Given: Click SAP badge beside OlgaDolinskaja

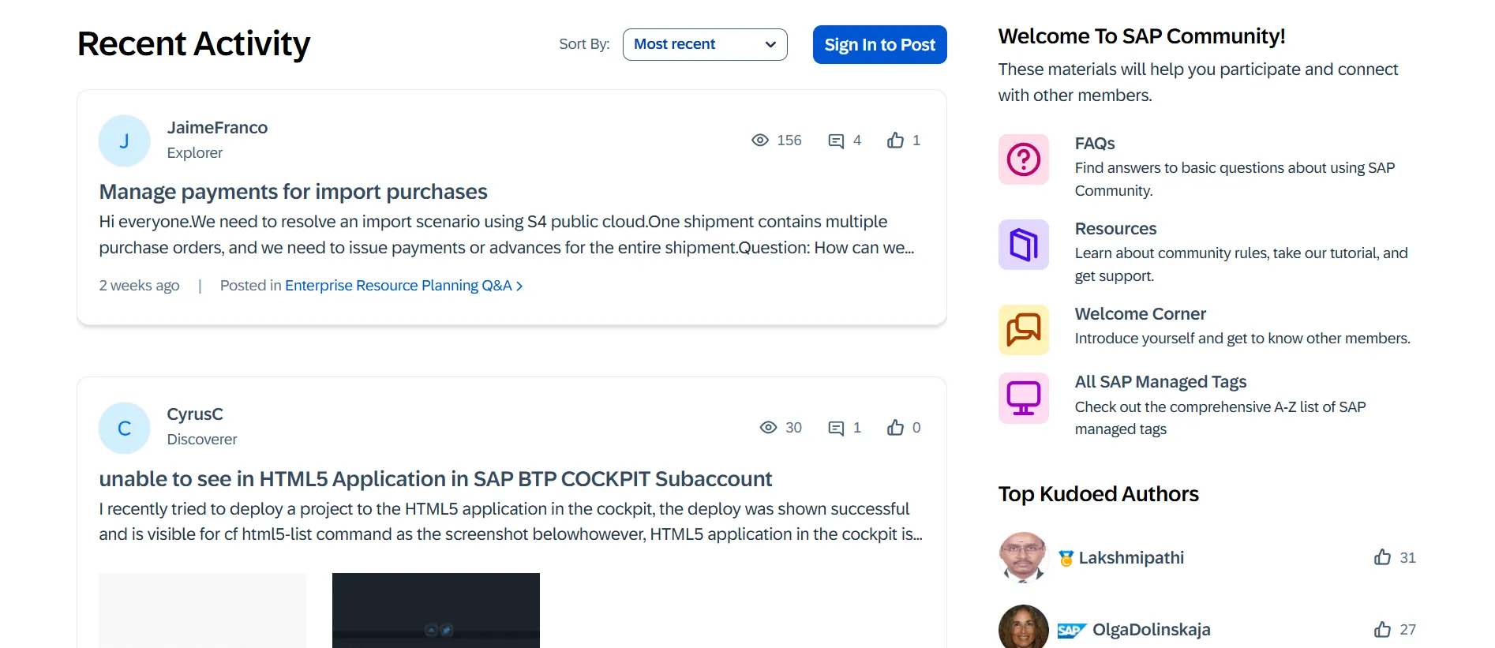Looking at the screenshot, I should pos(1072,631).
